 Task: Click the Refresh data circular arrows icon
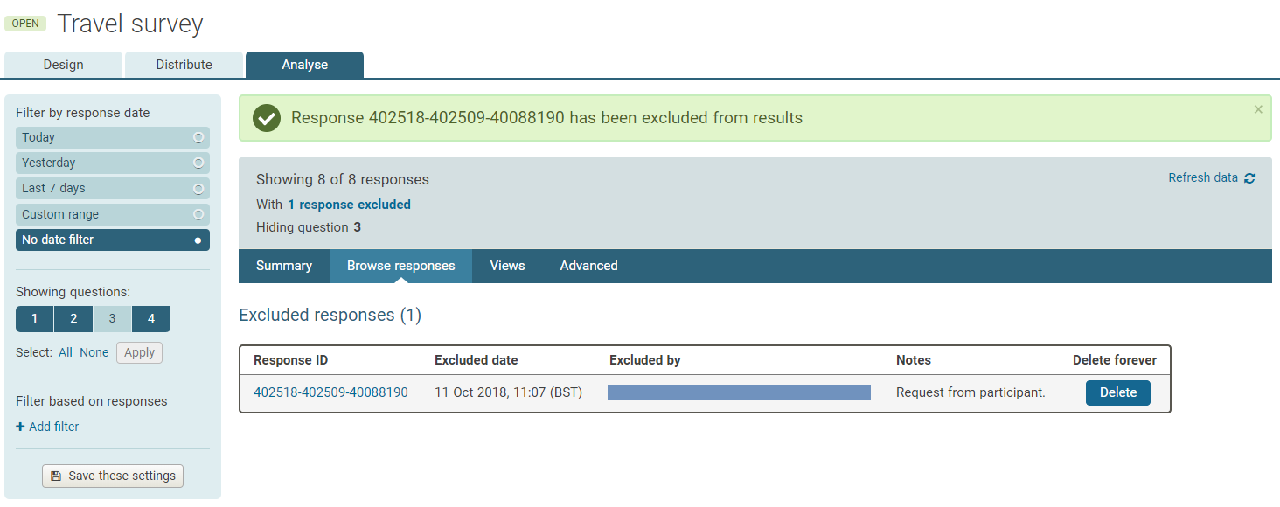[x=1249, y=178]
